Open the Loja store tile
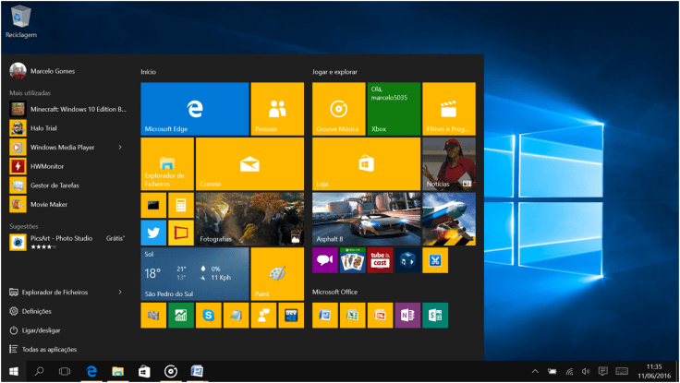This screenshot has width=680, height=383. tap(366, 163)
